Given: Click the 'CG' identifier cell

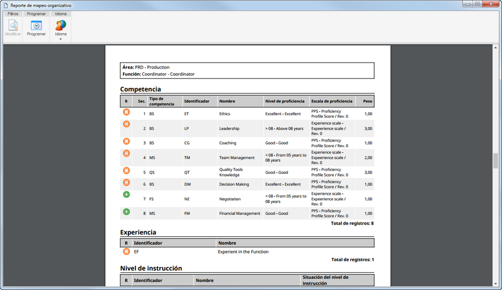Looking at the screenshot, I should [x=187, y=143].
